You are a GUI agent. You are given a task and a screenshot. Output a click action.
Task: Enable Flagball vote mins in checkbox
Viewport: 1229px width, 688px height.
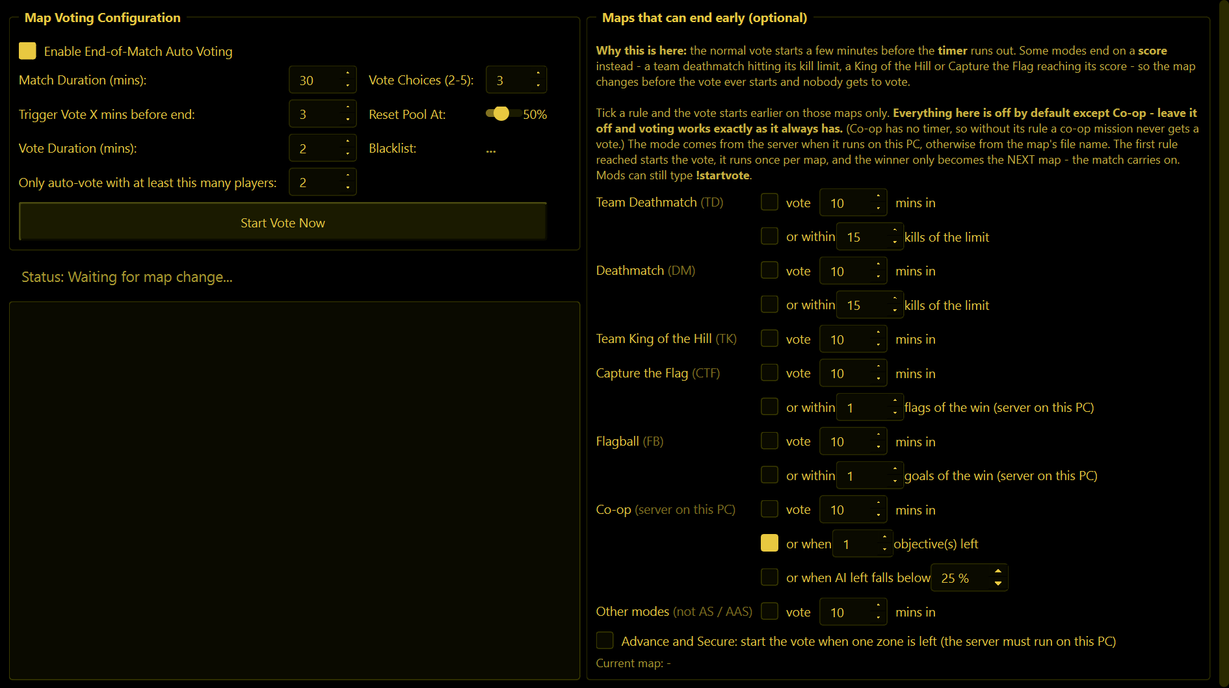(x=769, y=440)
